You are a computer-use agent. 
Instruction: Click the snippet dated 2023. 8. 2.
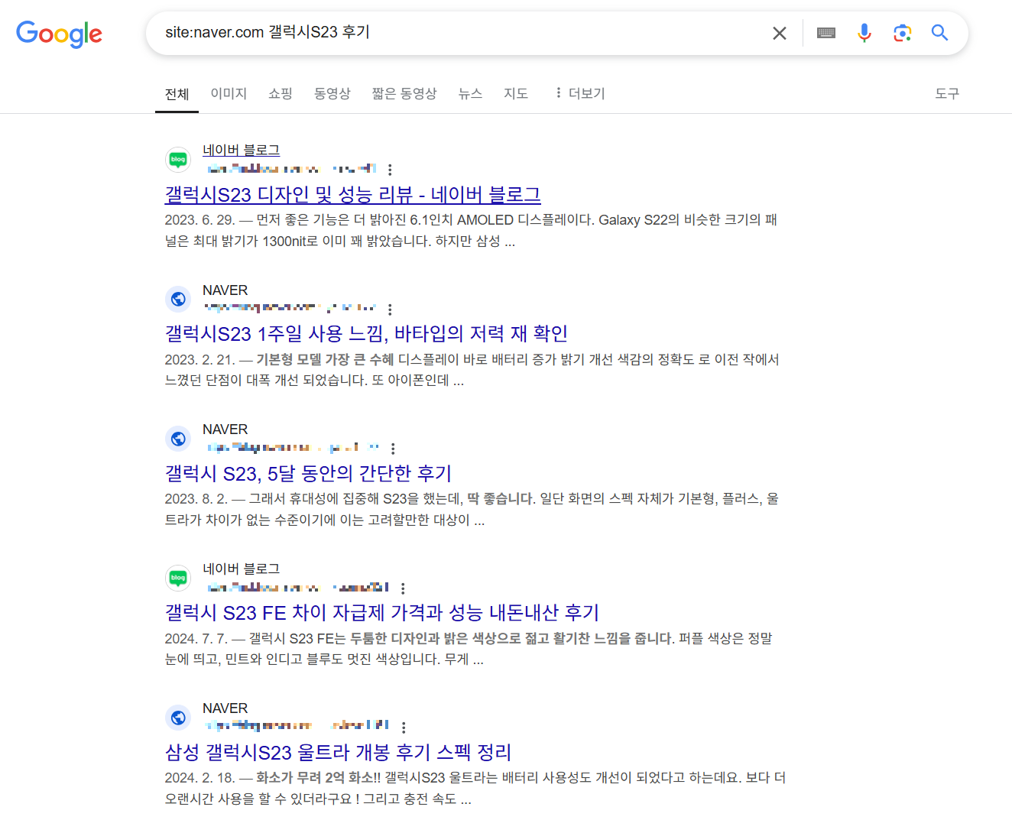[x=472, y=510]
